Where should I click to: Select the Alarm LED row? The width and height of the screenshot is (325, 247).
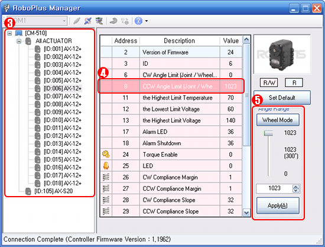point(171,131)
